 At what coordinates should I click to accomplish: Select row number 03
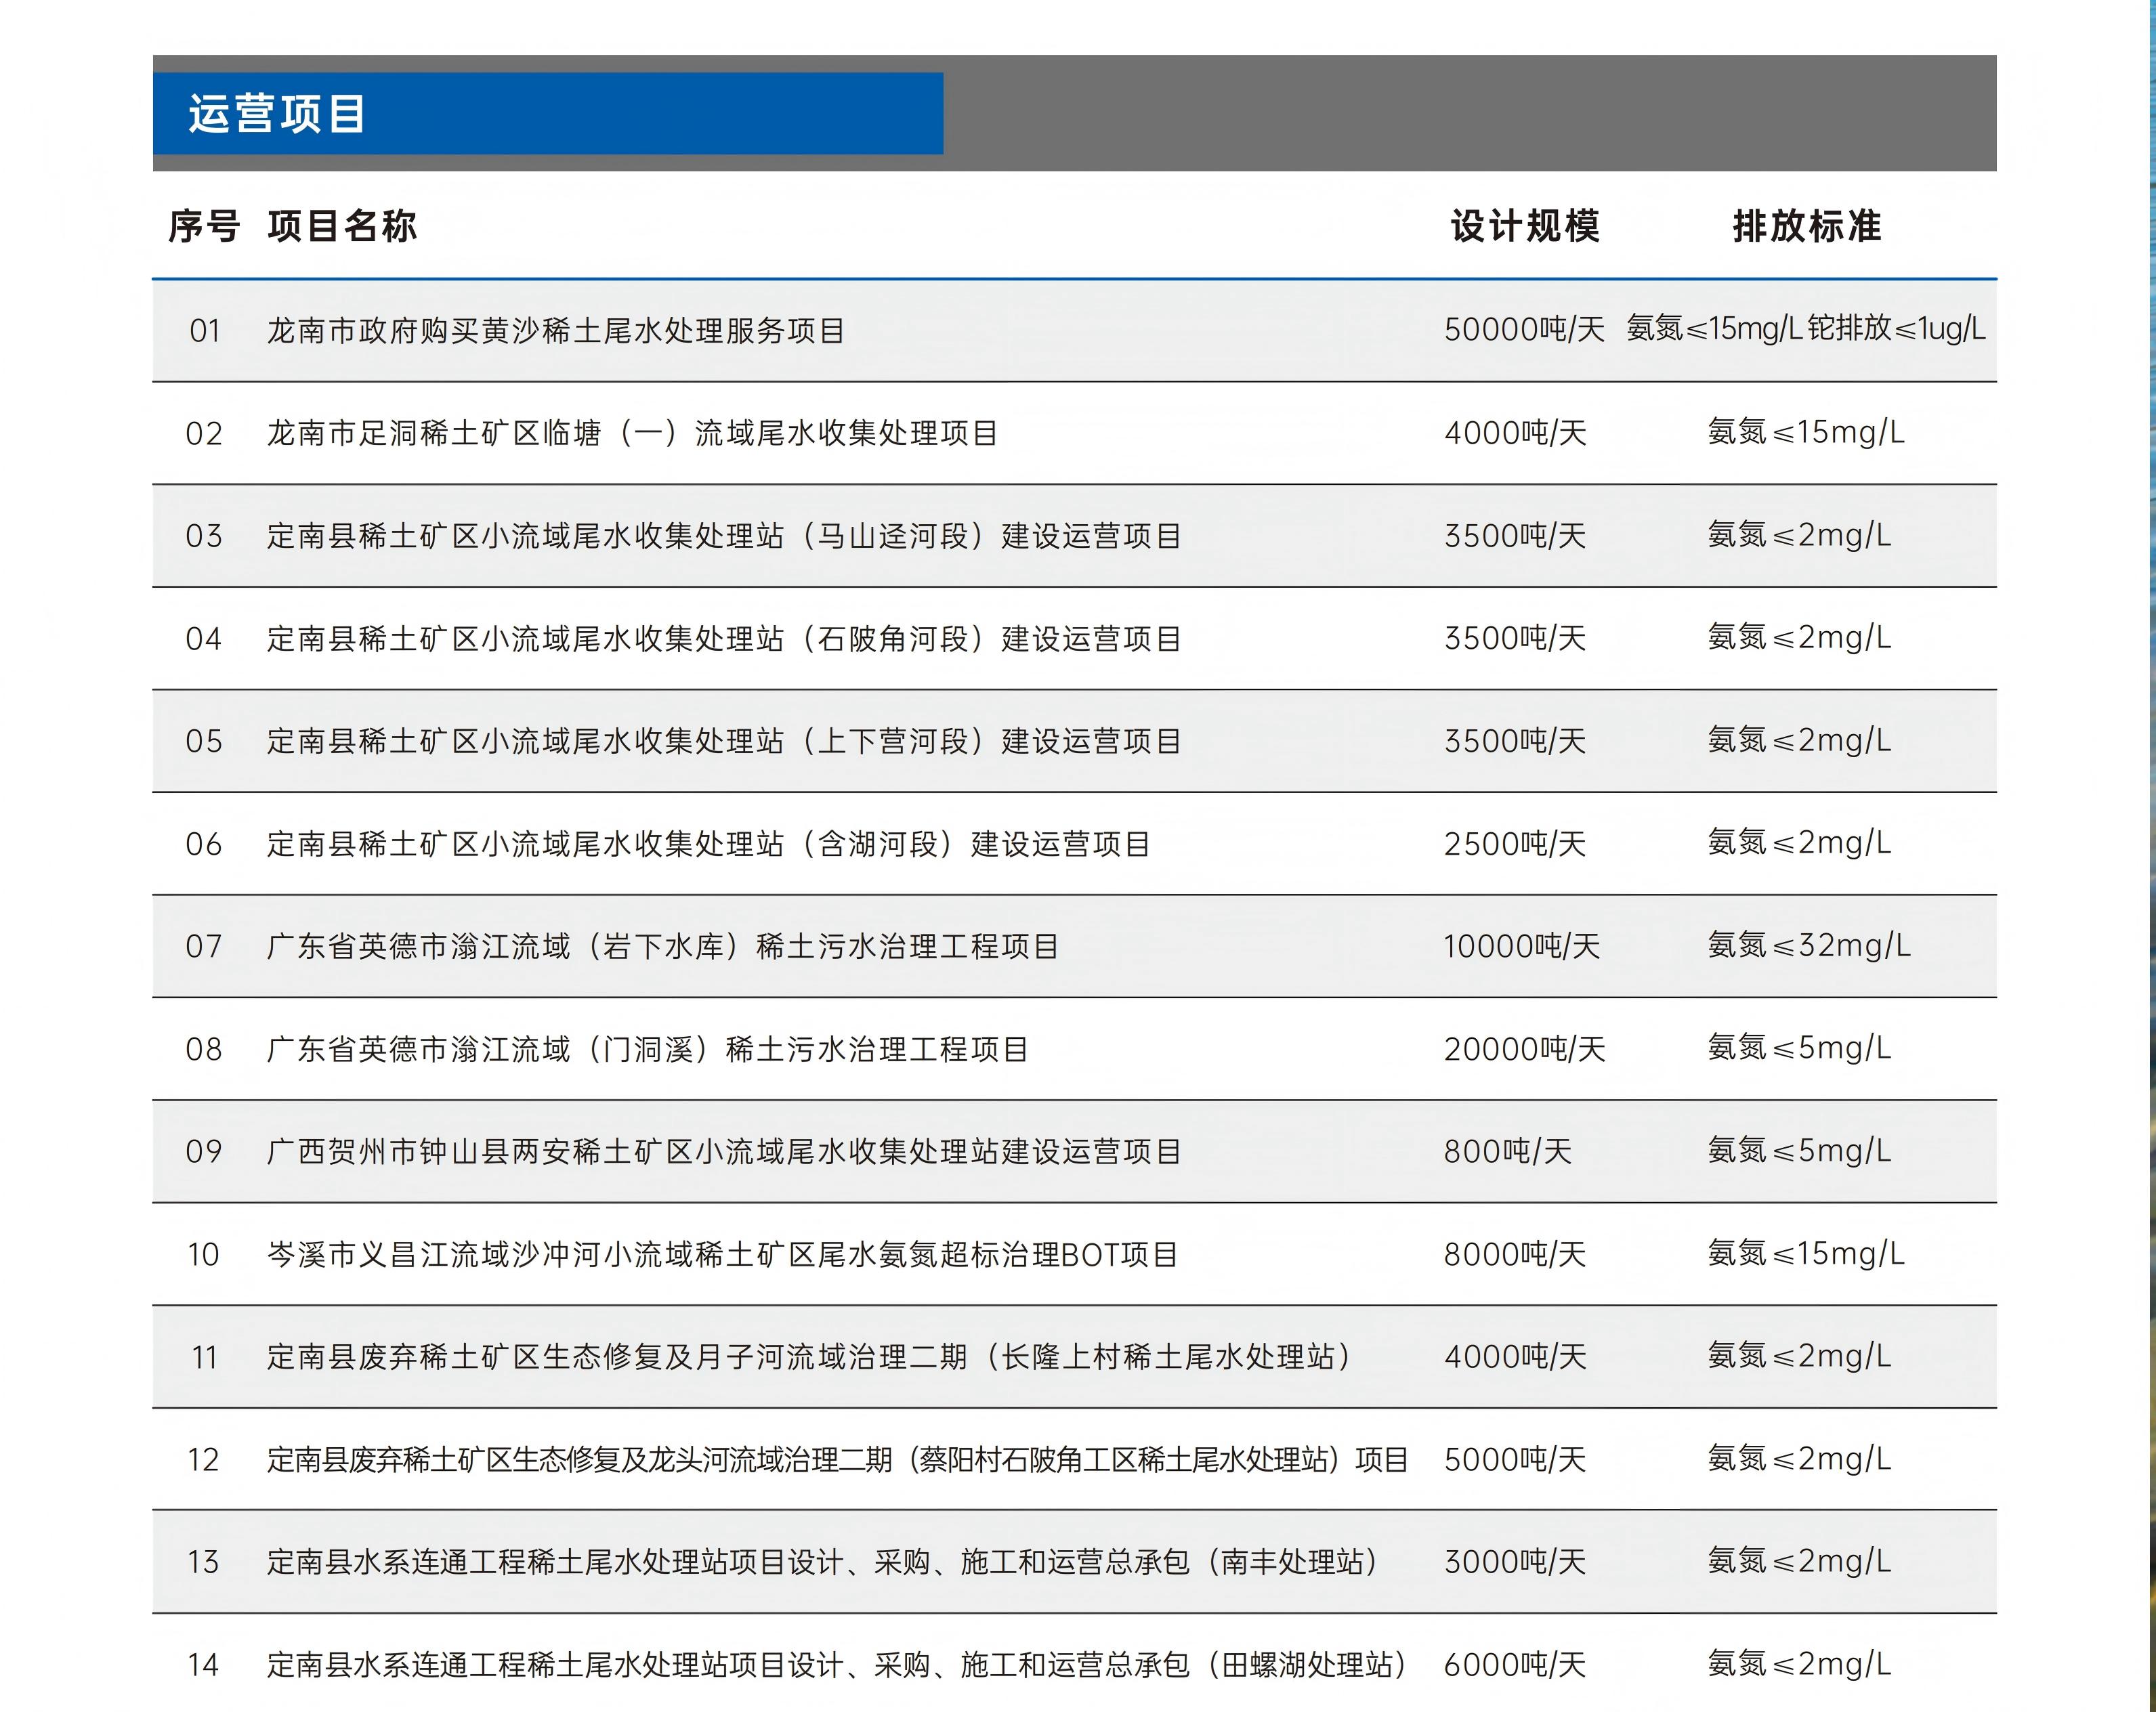[204, 536]
